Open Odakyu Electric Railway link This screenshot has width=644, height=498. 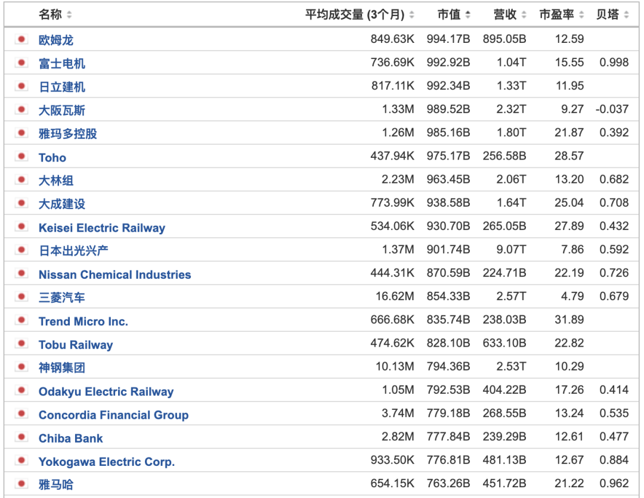tap(106, 392)
